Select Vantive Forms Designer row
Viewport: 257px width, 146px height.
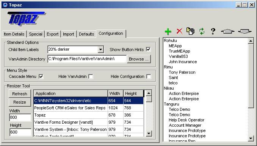point(88,122)
